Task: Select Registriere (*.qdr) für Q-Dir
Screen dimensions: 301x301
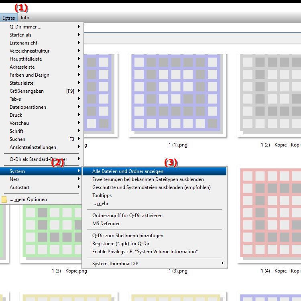Action: [x=121, y=244]
